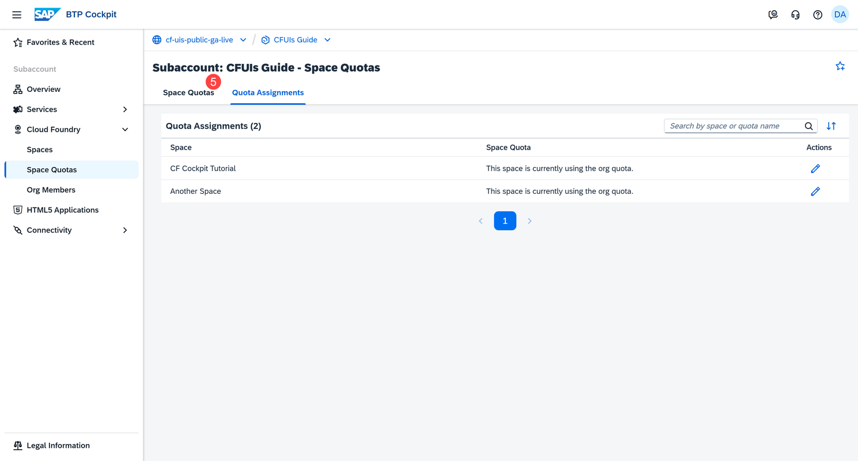Edit quota for CF Cockpit Tutorial
Screen dimensions: 858x461
click(815, 169)
